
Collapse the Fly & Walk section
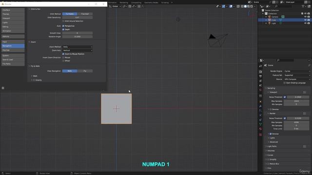pos(29,66)
